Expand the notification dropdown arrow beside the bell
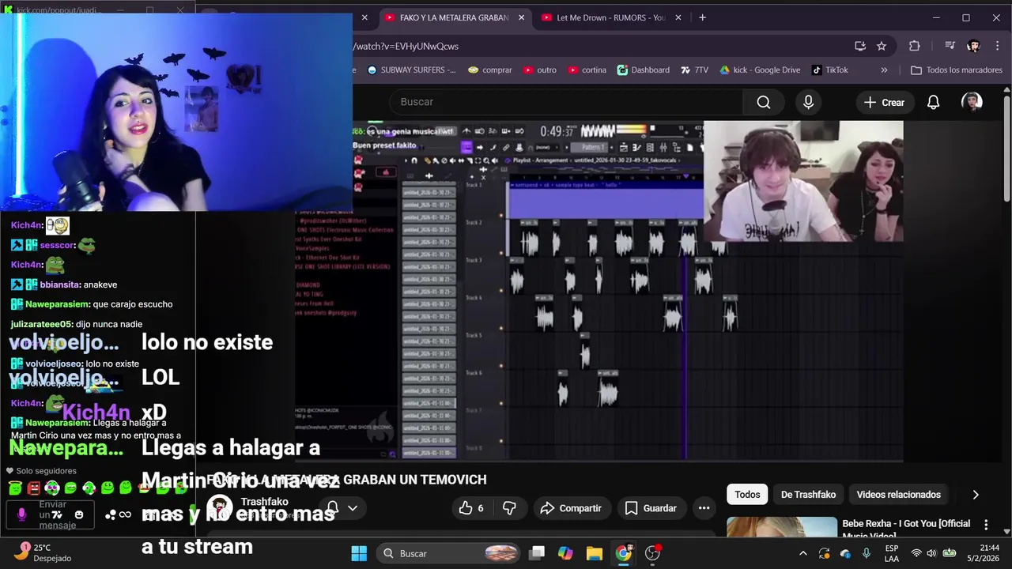The width and height of the screenshot is (1012, 569). 353,508
